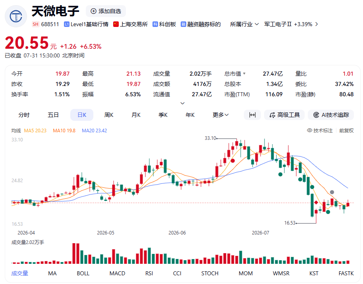The height and width of the screenshot is (284, 363).
Task: Click the 成交量2.02万手 volume label
Action: pyautogui.click(x=28, y=242)
